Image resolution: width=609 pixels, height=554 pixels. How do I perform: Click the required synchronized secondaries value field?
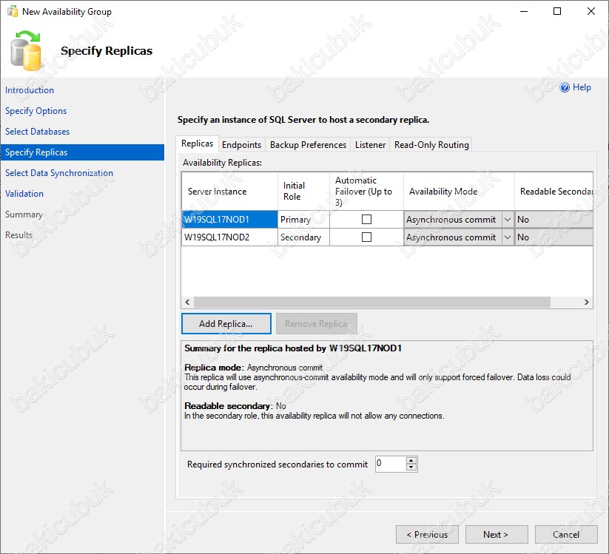coord(391,464)
